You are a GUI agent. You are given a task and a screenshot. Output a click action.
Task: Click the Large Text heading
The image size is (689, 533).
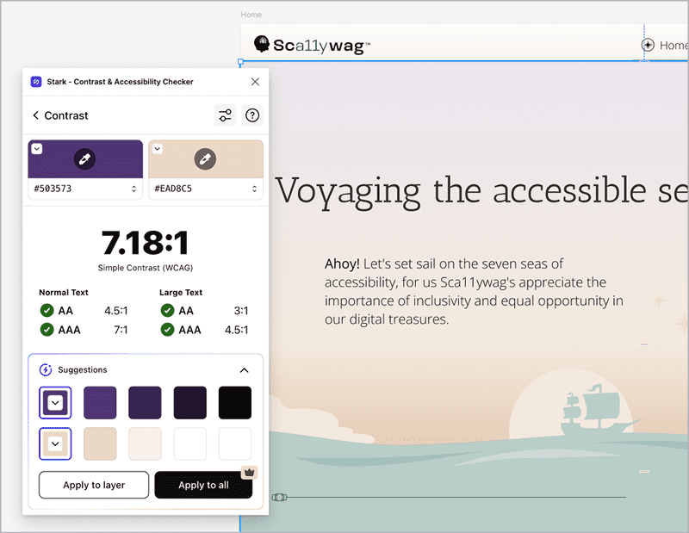pyautogui.click(x=181, y=292)
